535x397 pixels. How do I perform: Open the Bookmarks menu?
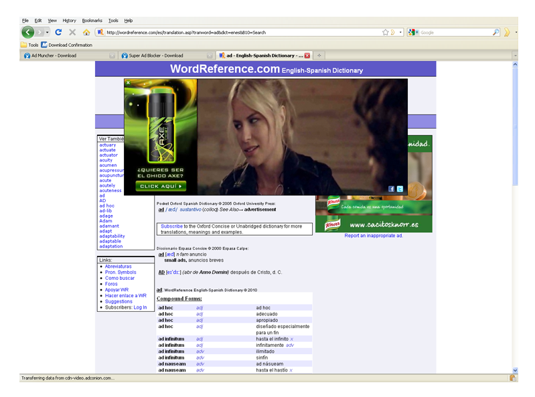pyautogui.click(x=91, y=21)
